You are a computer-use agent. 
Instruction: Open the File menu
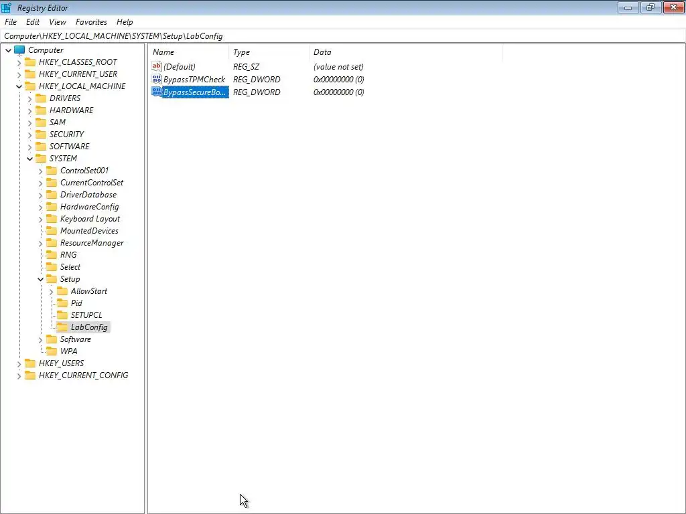tap(11, 22)
